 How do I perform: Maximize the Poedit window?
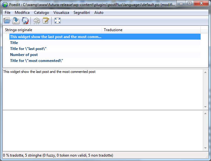tap(190, 3)
